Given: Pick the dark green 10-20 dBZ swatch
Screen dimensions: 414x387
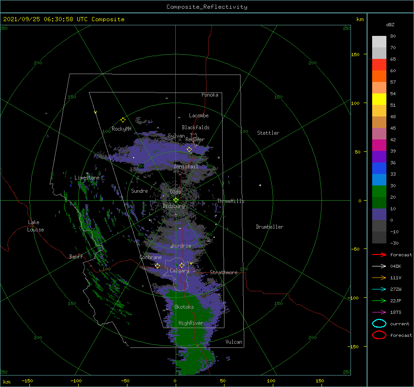Looking at the screenshot, I should [x=379, y=202].
